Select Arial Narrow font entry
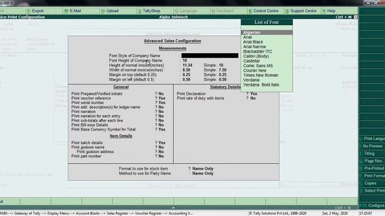Image resolution: width=385 pixels, height=216 pixels. tap(254, 47)
